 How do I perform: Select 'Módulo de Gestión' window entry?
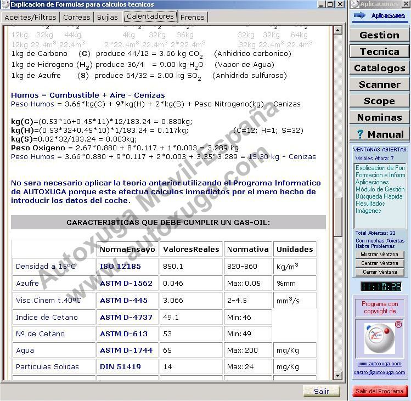(x=380, y=189)
